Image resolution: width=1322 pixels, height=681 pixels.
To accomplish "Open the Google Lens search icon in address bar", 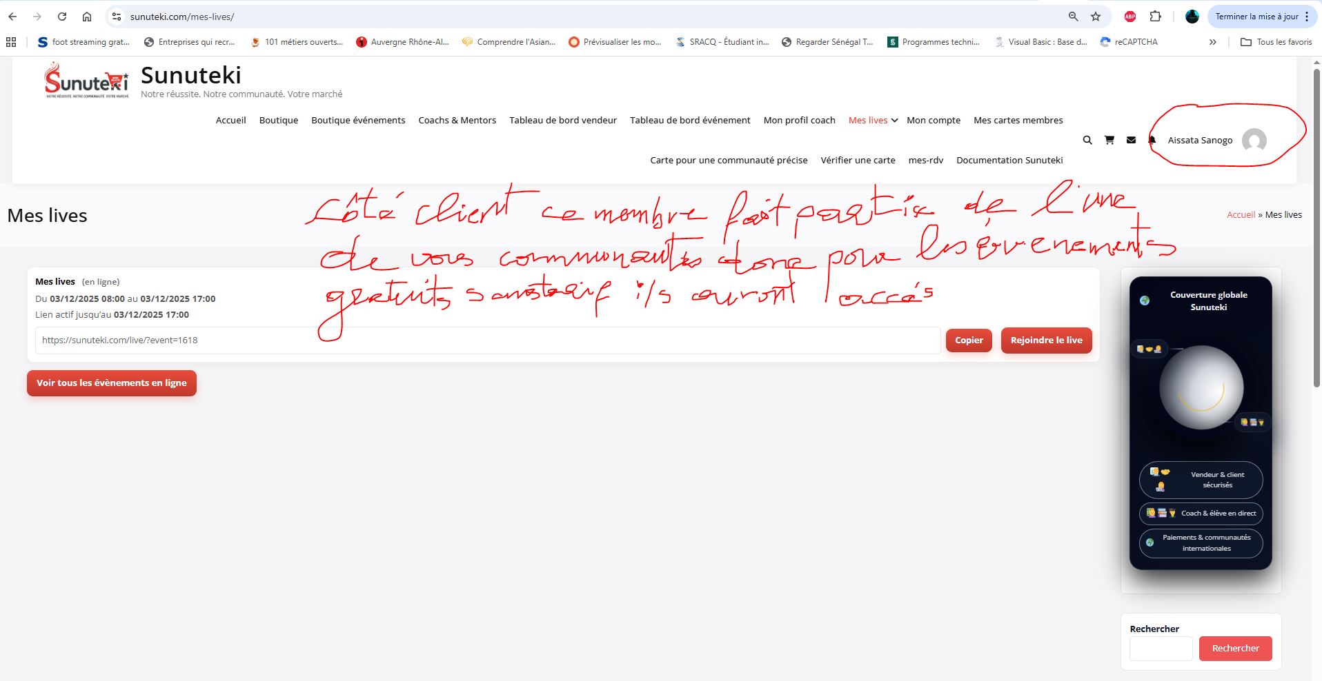I will pyautogui.click(x=1072, y=16).
